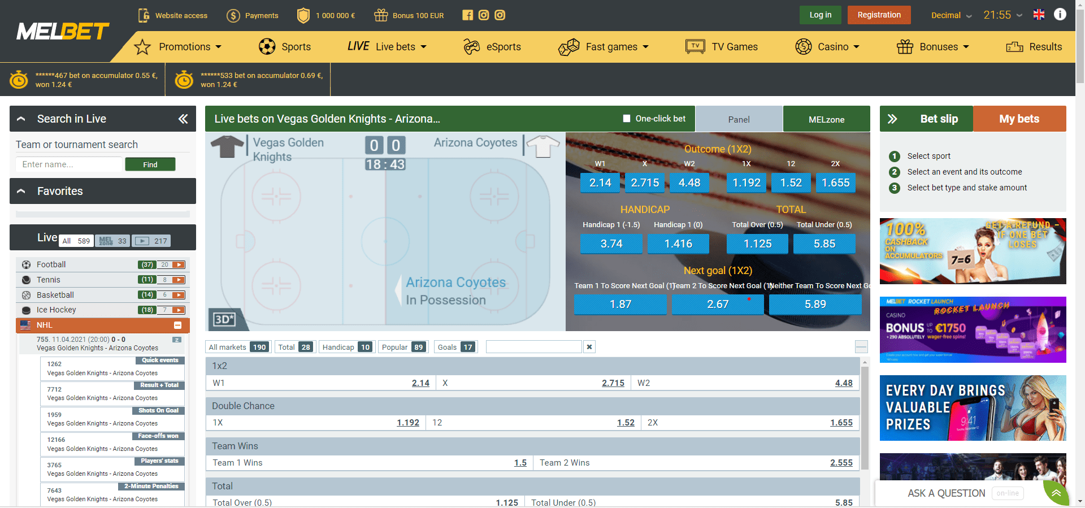Filter live events by All 589

click(76, 241)
